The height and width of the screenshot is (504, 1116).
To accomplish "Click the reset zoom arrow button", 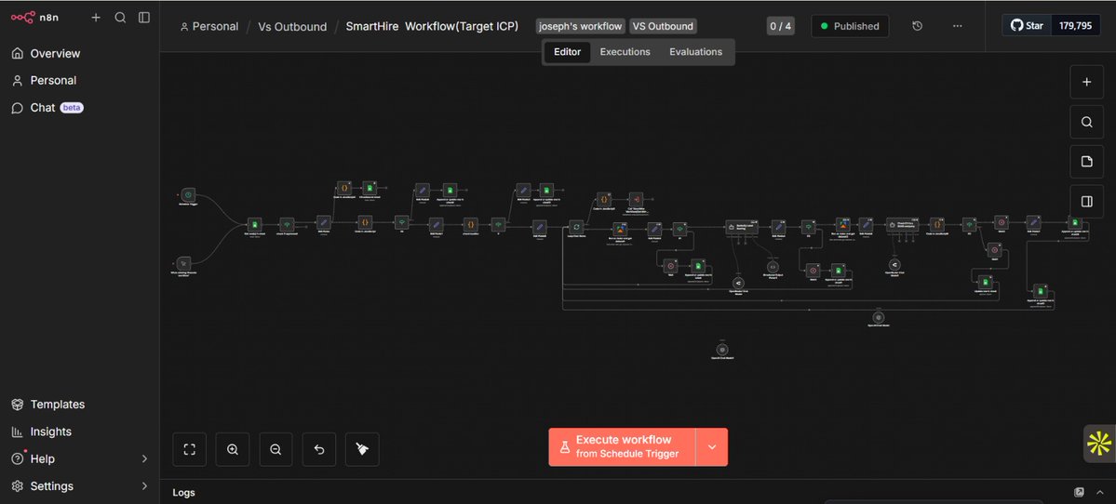I will (319, 449).
